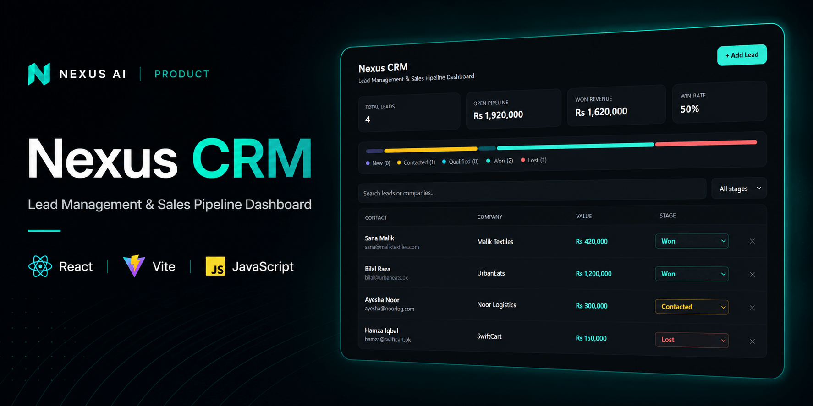
Task: Click the Malik Textiles company cell
Action: (495, 242)
